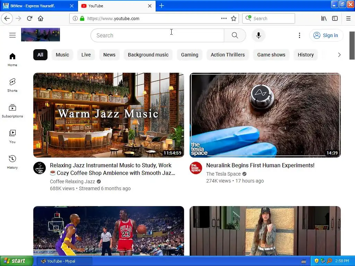Open Home in YouTube sidebar
Image resolution: width=355 pixels, height=266 pixels.
[x=12, y=60]
